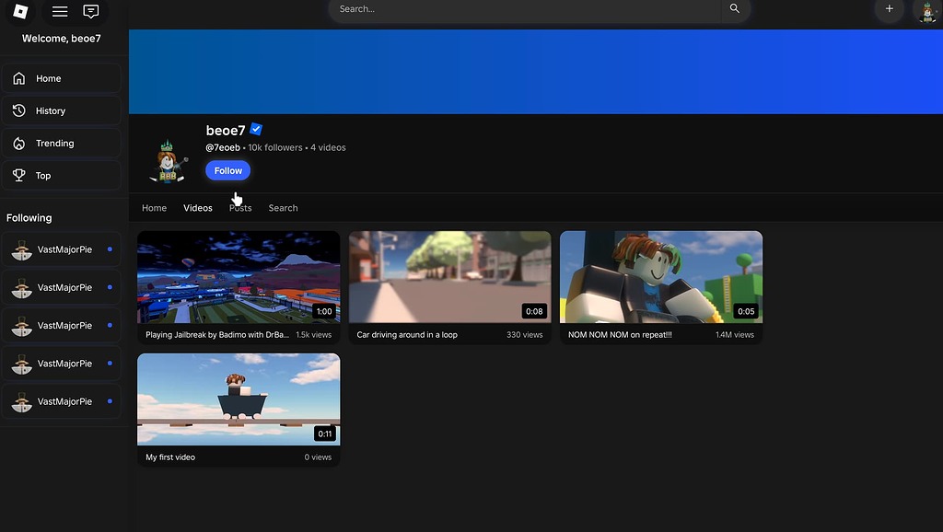
Task: Open the user avatar in top bar
Action: 927,11
